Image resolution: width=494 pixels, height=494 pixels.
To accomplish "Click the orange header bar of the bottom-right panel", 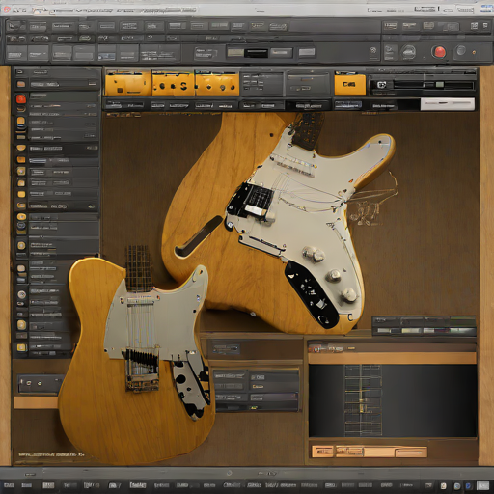I will tap(392, 358).
